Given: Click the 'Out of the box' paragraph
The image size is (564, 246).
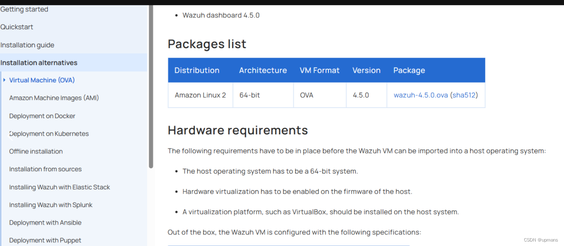Looking at the screenshot, I should pyautogui.click(x=295, y=232).
